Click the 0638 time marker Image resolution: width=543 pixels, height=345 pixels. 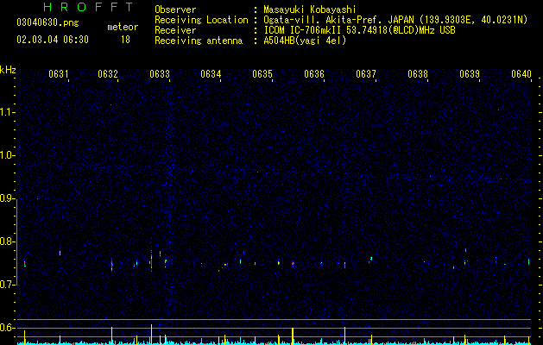(x=418, y=73)
